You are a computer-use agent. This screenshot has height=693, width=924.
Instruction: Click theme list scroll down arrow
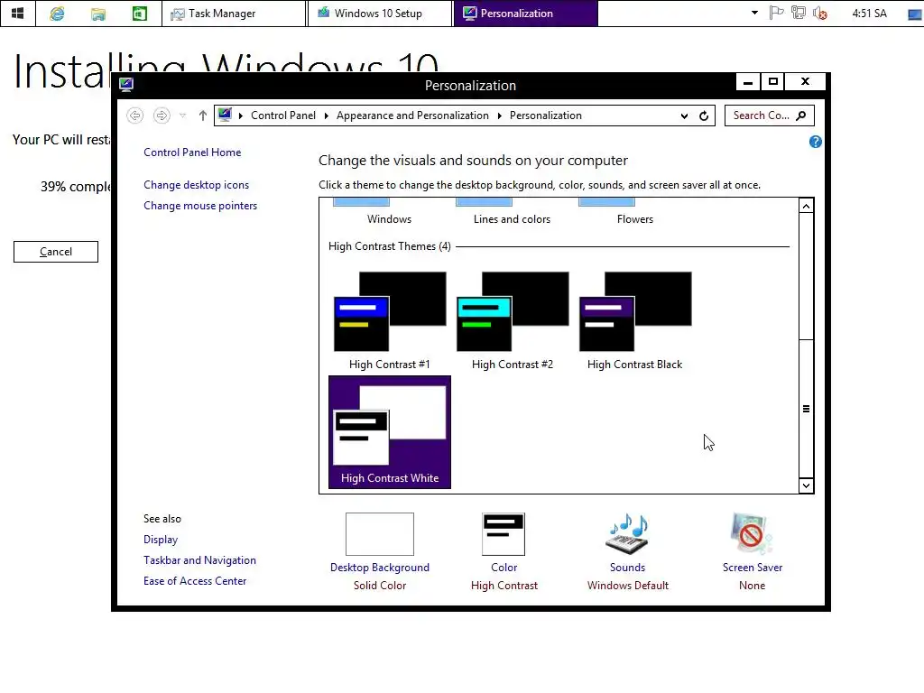pyautogui.click(x=806, y=485)
